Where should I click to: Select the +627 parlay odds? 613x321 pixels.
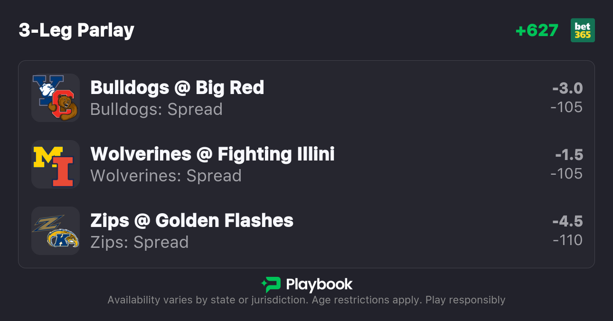coord(537,30)
